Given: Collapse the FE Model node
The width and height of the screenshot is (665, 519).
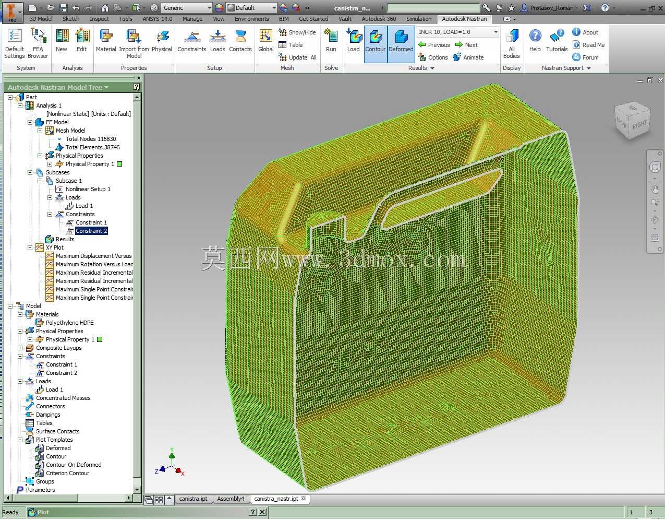Looking at the screenshot, I should pos(30,122).
